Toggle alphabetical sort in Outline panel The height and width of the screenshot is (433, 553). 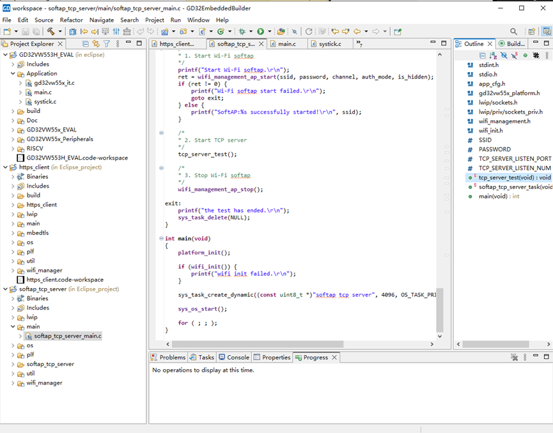click(x=493, y=56)
